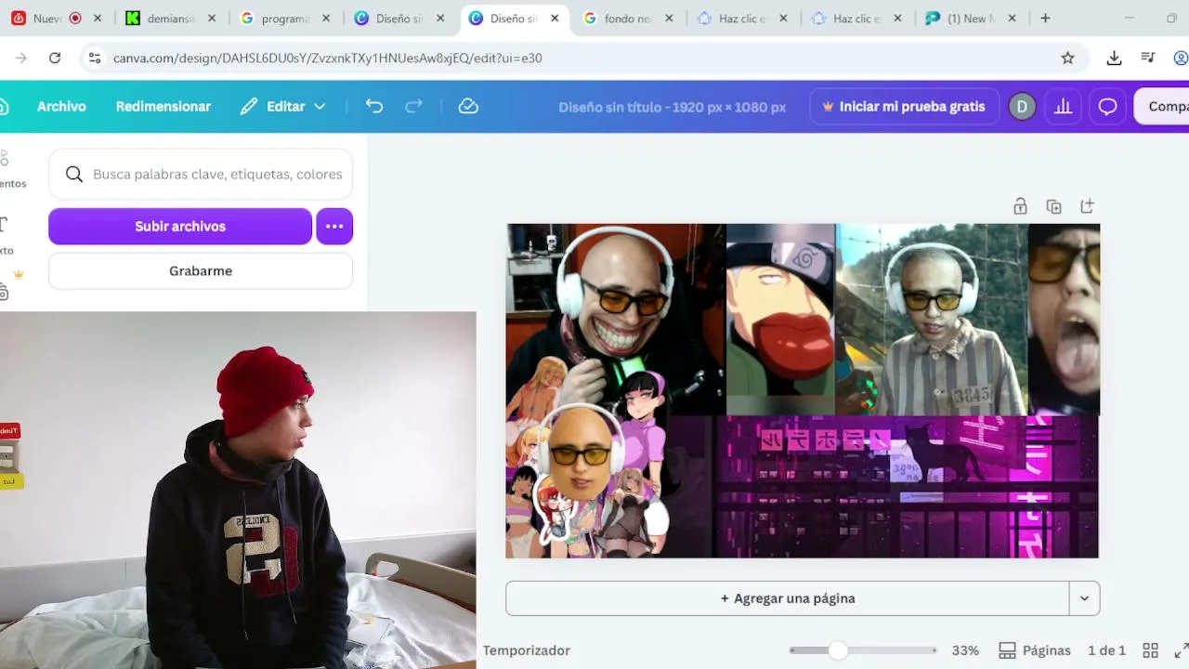The height and width of the screenshot is (669, 1189).
Task: Open a new browser tab with plus
Action: [x=1045, y=18]
